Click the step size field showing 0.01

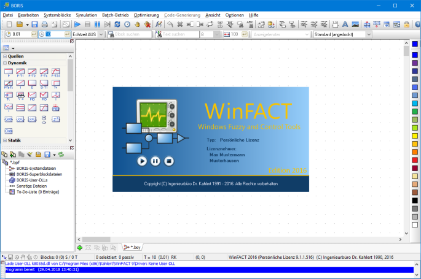tap(22, 34)
